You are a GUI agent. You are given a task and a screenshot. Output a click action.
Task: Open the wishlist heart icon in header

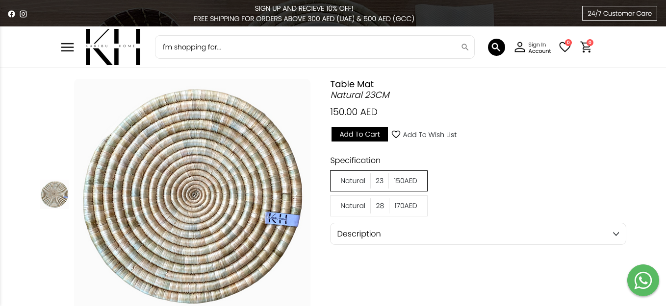[x=564, y=47]
